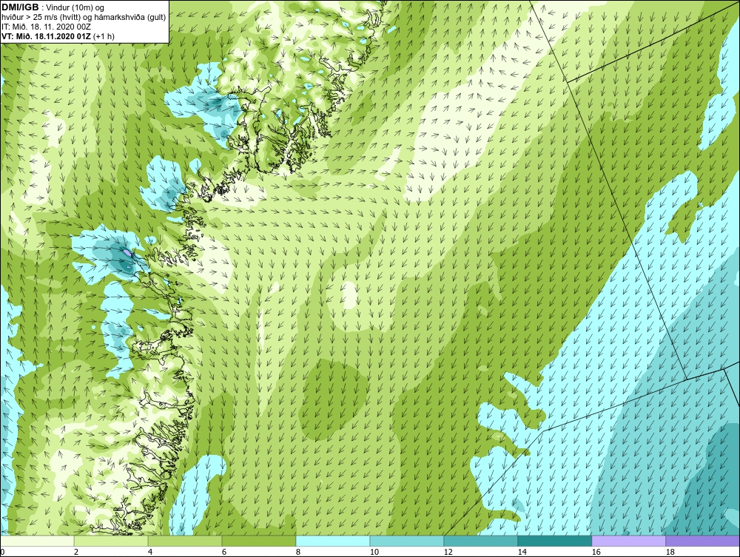Click the 14–16 m/s dark teal swatch

point(554,541)
